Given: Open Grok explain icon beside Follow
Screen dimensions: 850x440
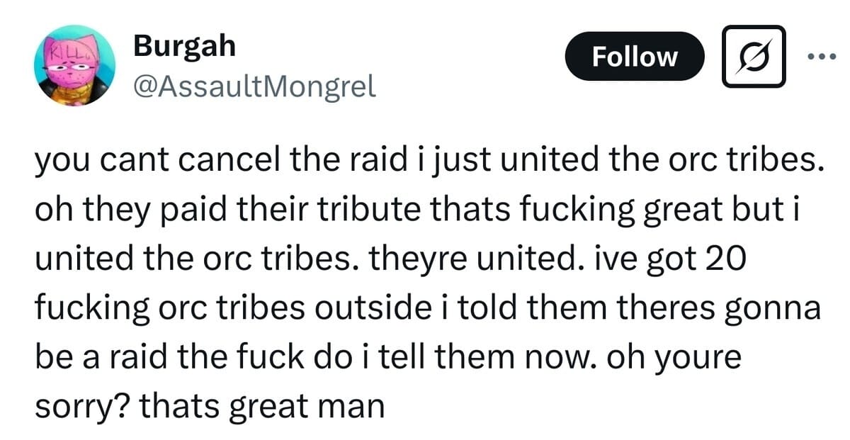Looking at the screenshot, I should coord(754,56).
